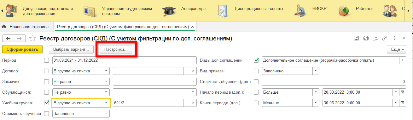
Task: Enable the Вид приказа checkbox
Action: pos(256,71)
